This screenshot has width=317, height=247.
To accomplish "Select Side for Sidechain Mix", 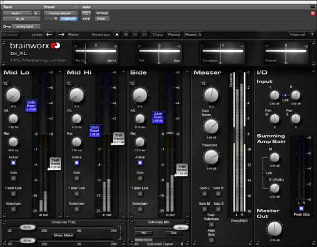I will tap(174, 233).
